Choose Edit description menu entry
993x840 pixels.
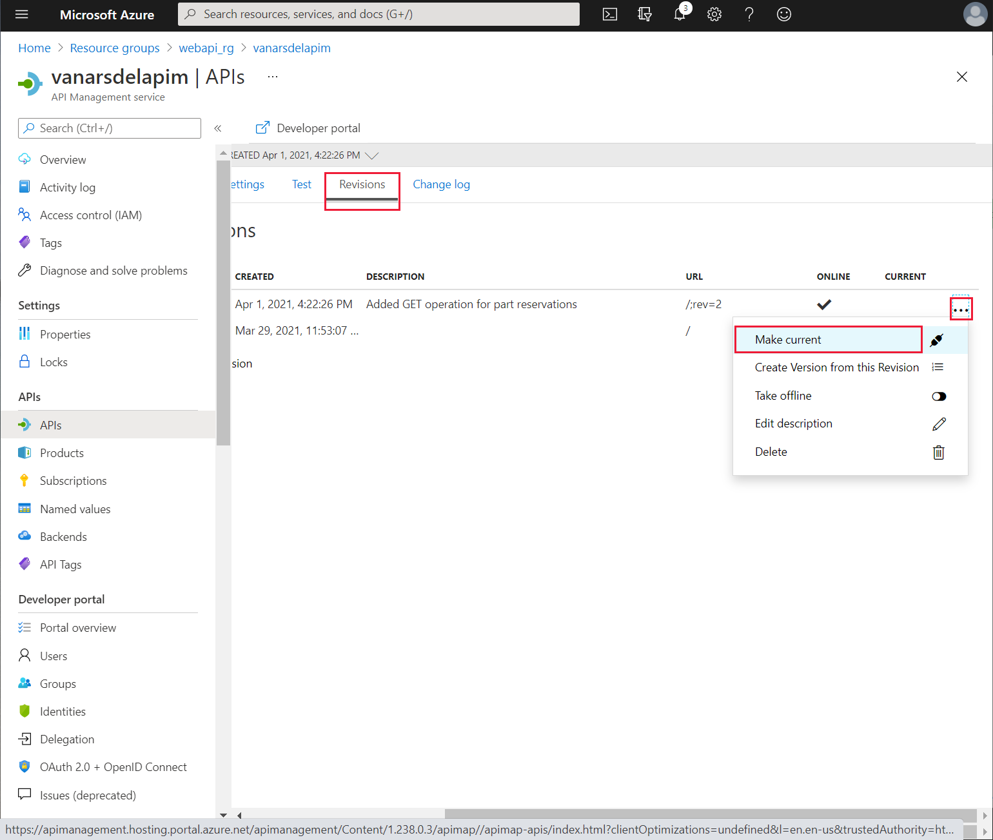(793, 424)
